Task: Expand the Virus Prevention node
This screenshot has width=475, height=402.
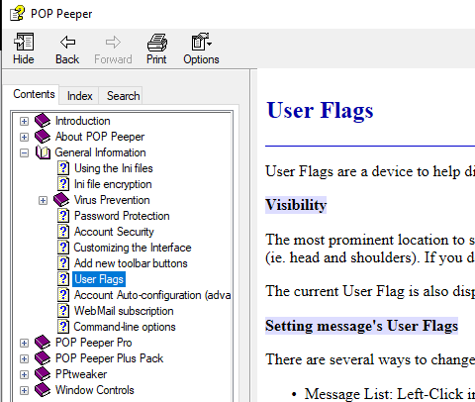Action: point(43,200)
